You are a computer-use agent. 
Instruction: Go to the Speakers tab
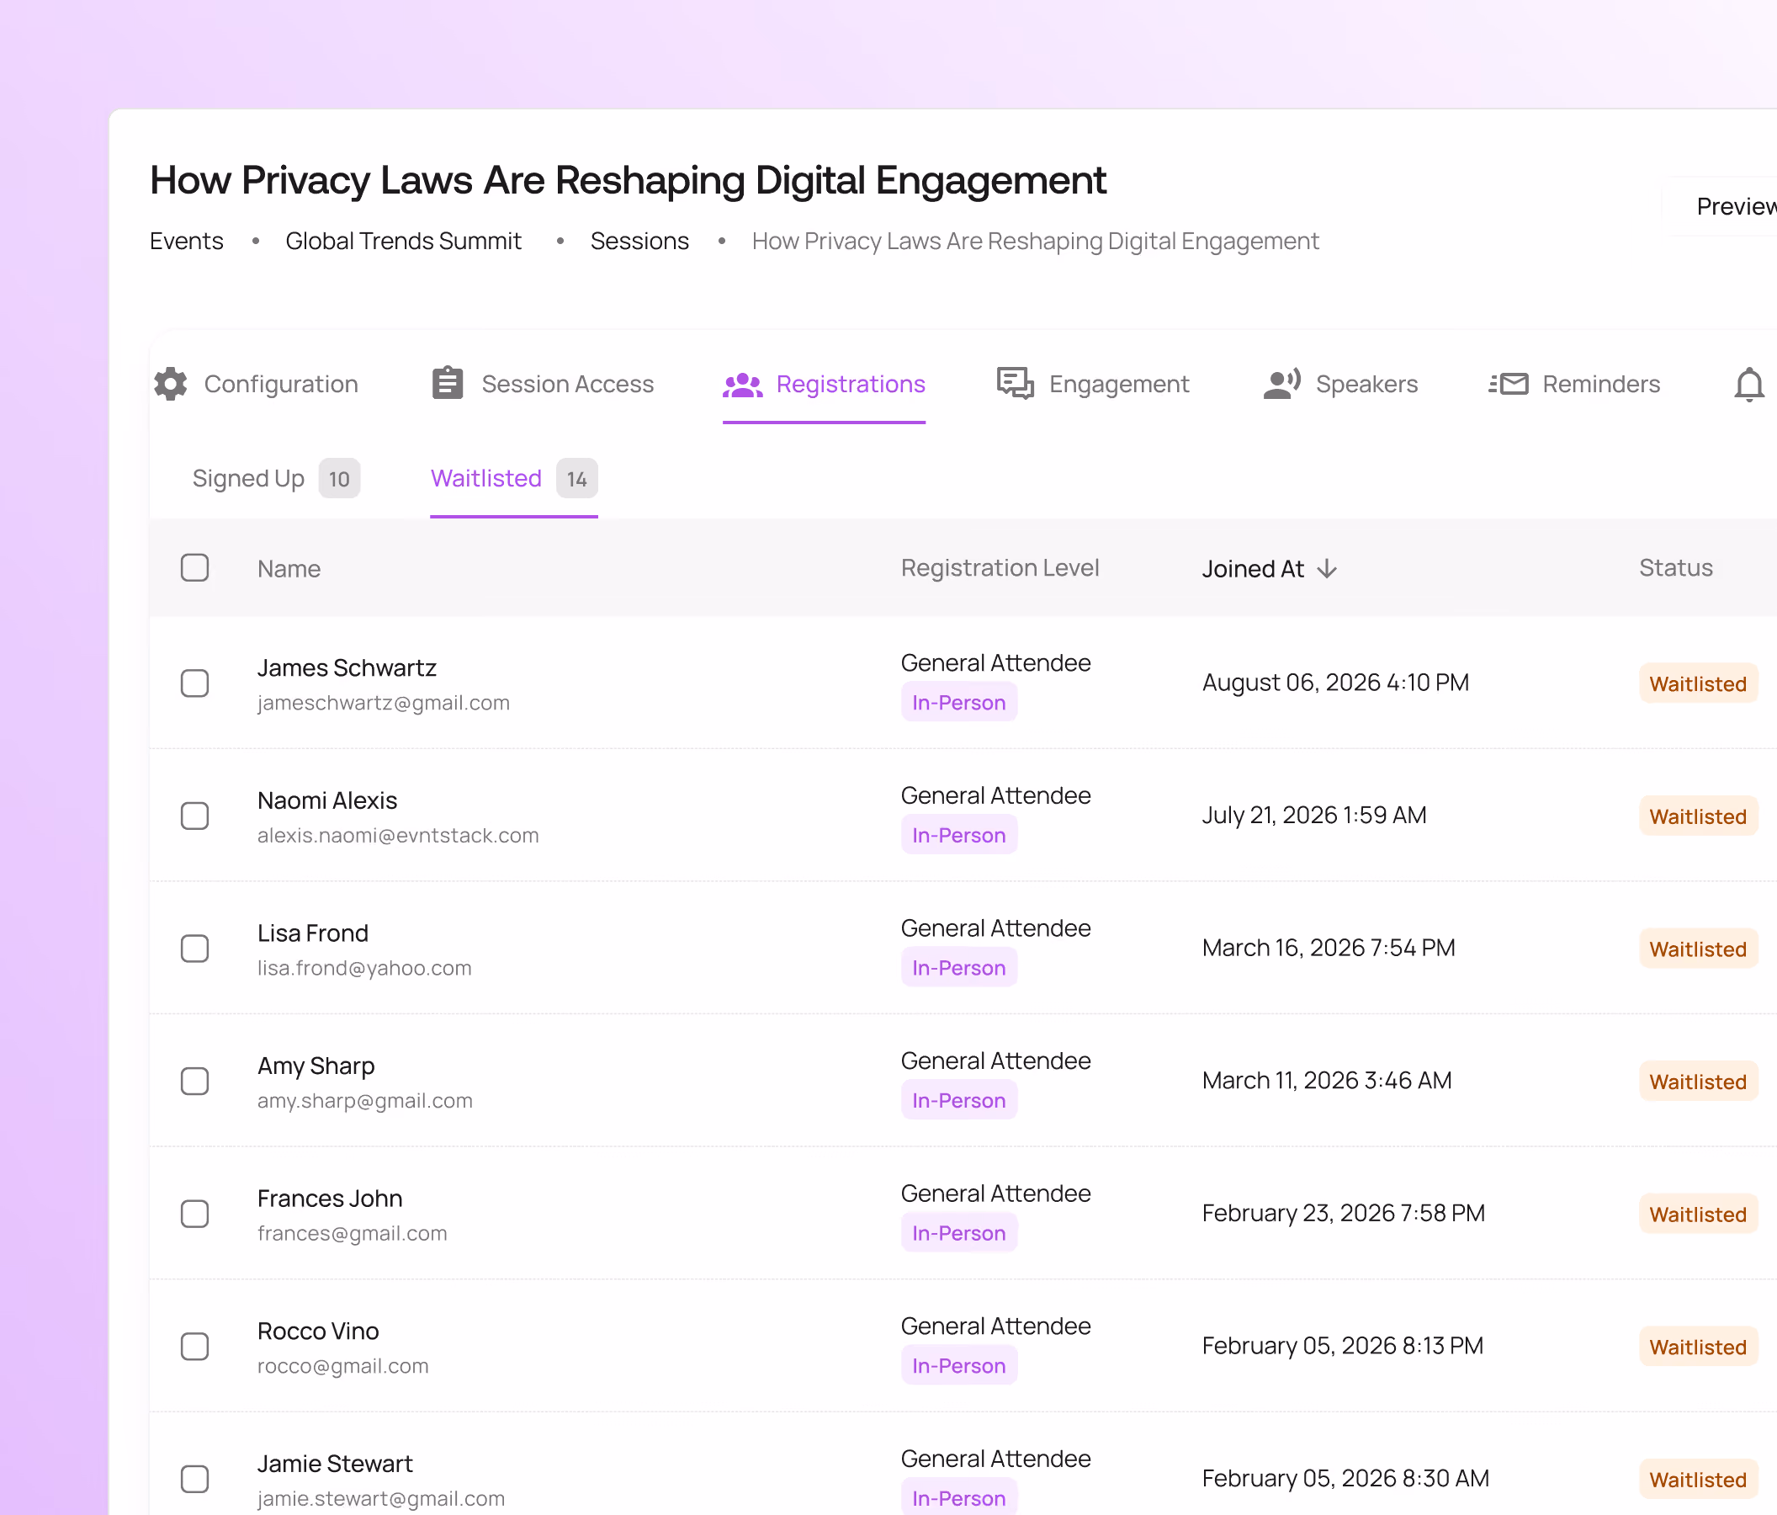click(x=1340, y=384)
